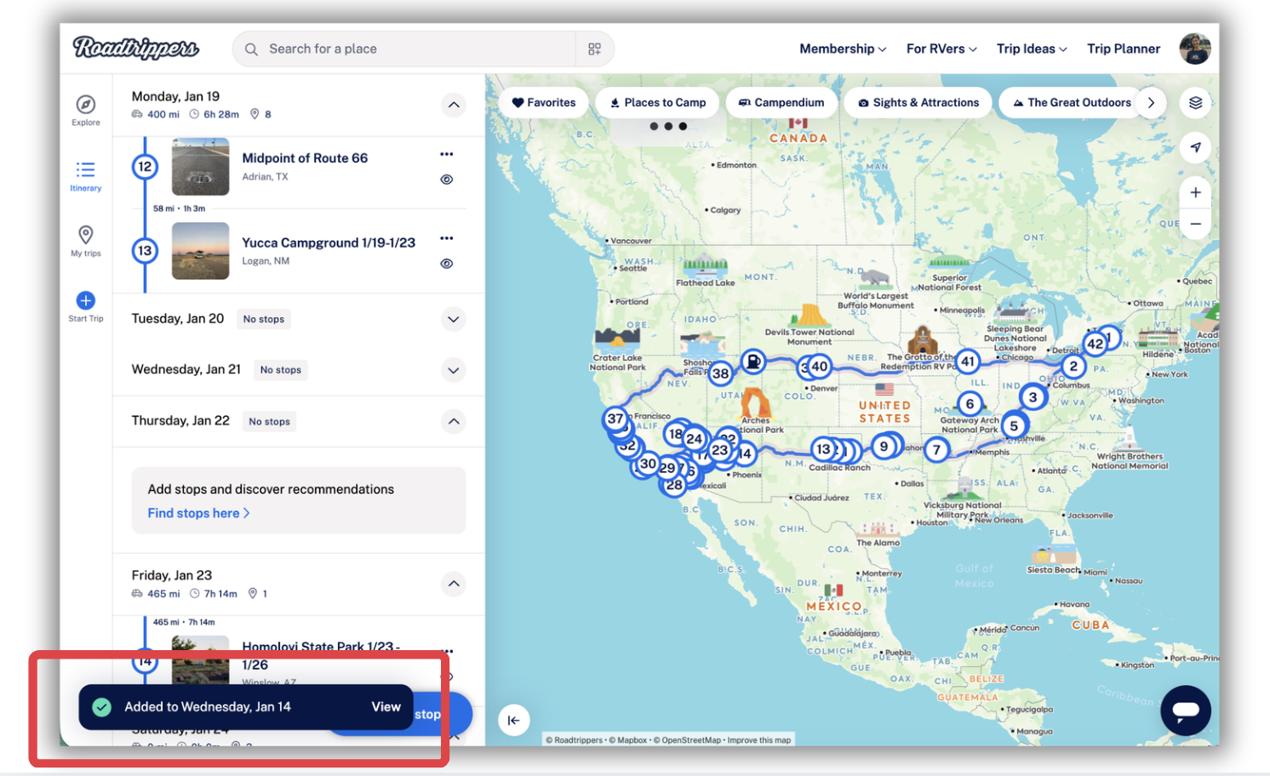Toggle visibility of Midpoint of Route 66
Image resolution: width=1270 pixels, height=776 pixels.
point(447,180)
